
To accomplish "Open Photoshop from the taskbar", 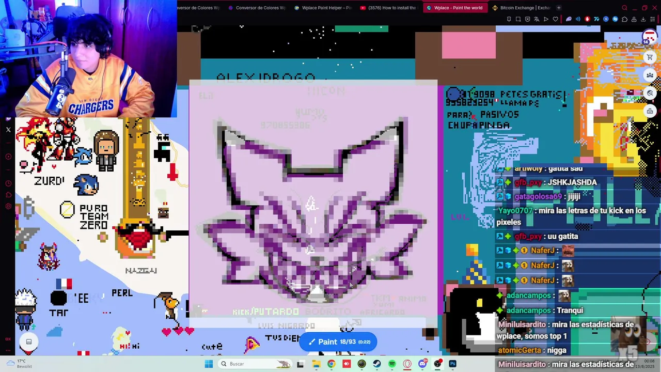I will click(x=453, y=364).
